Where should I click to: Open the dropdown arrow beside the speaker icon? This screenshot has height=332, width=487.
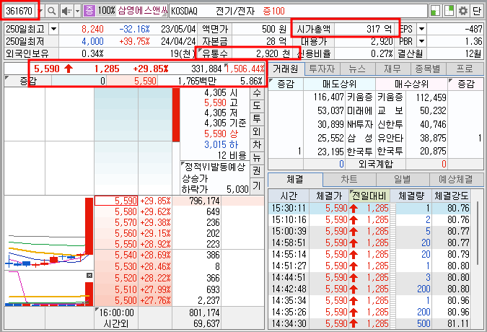coord(78,12)
